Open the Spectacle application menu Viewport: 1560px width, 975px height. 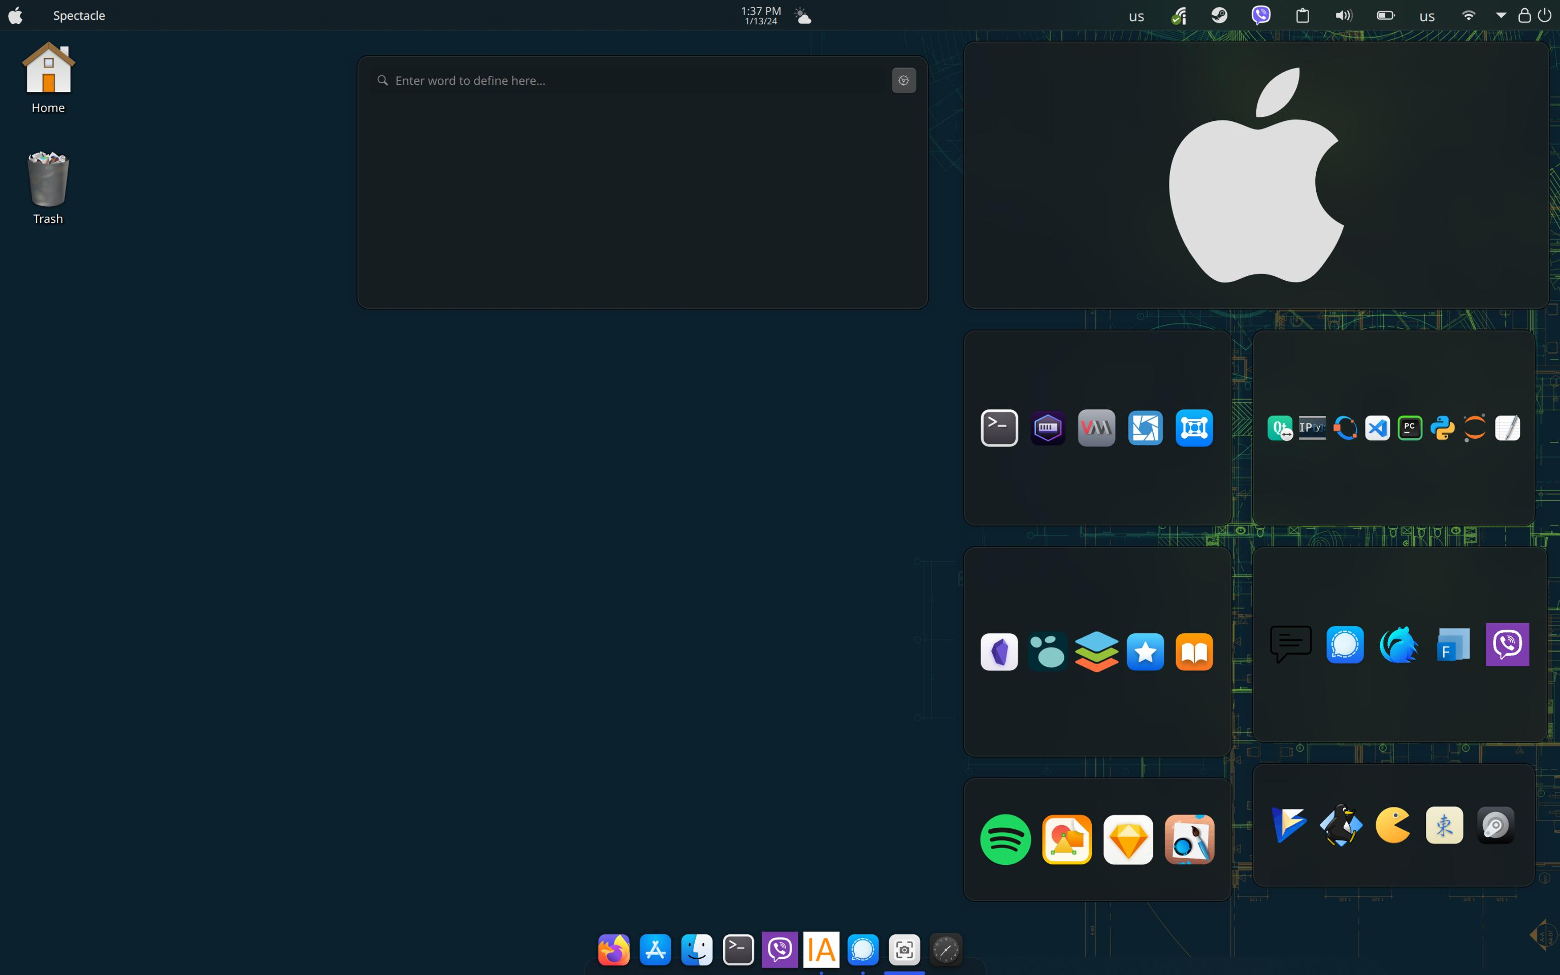79,15
